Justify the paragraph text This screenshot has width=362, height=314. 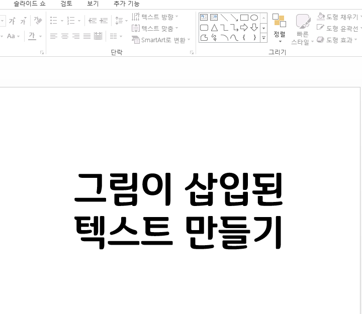[87, 36]
